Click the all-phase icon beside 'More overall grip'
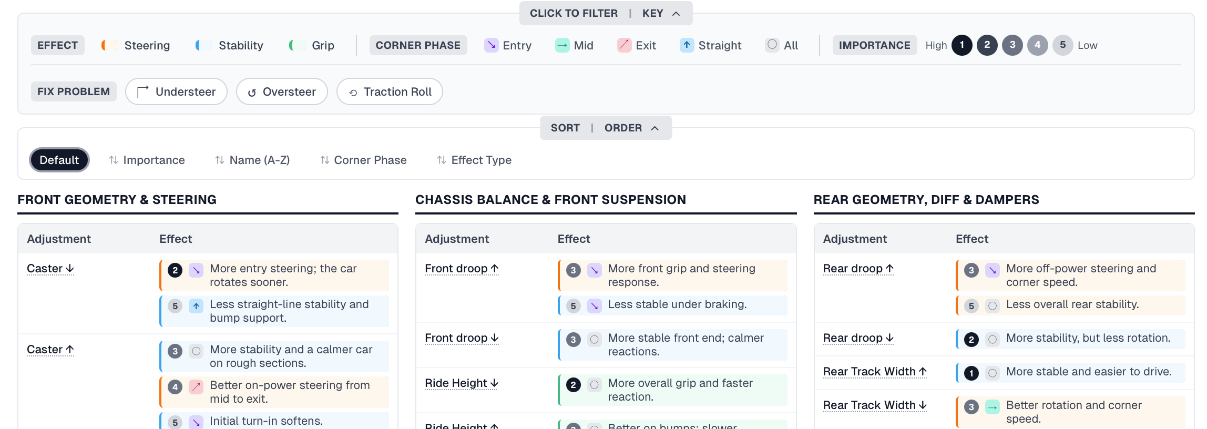Viewport: 1207px width, 429px height. pyautogui.click(x=595, y=385)
